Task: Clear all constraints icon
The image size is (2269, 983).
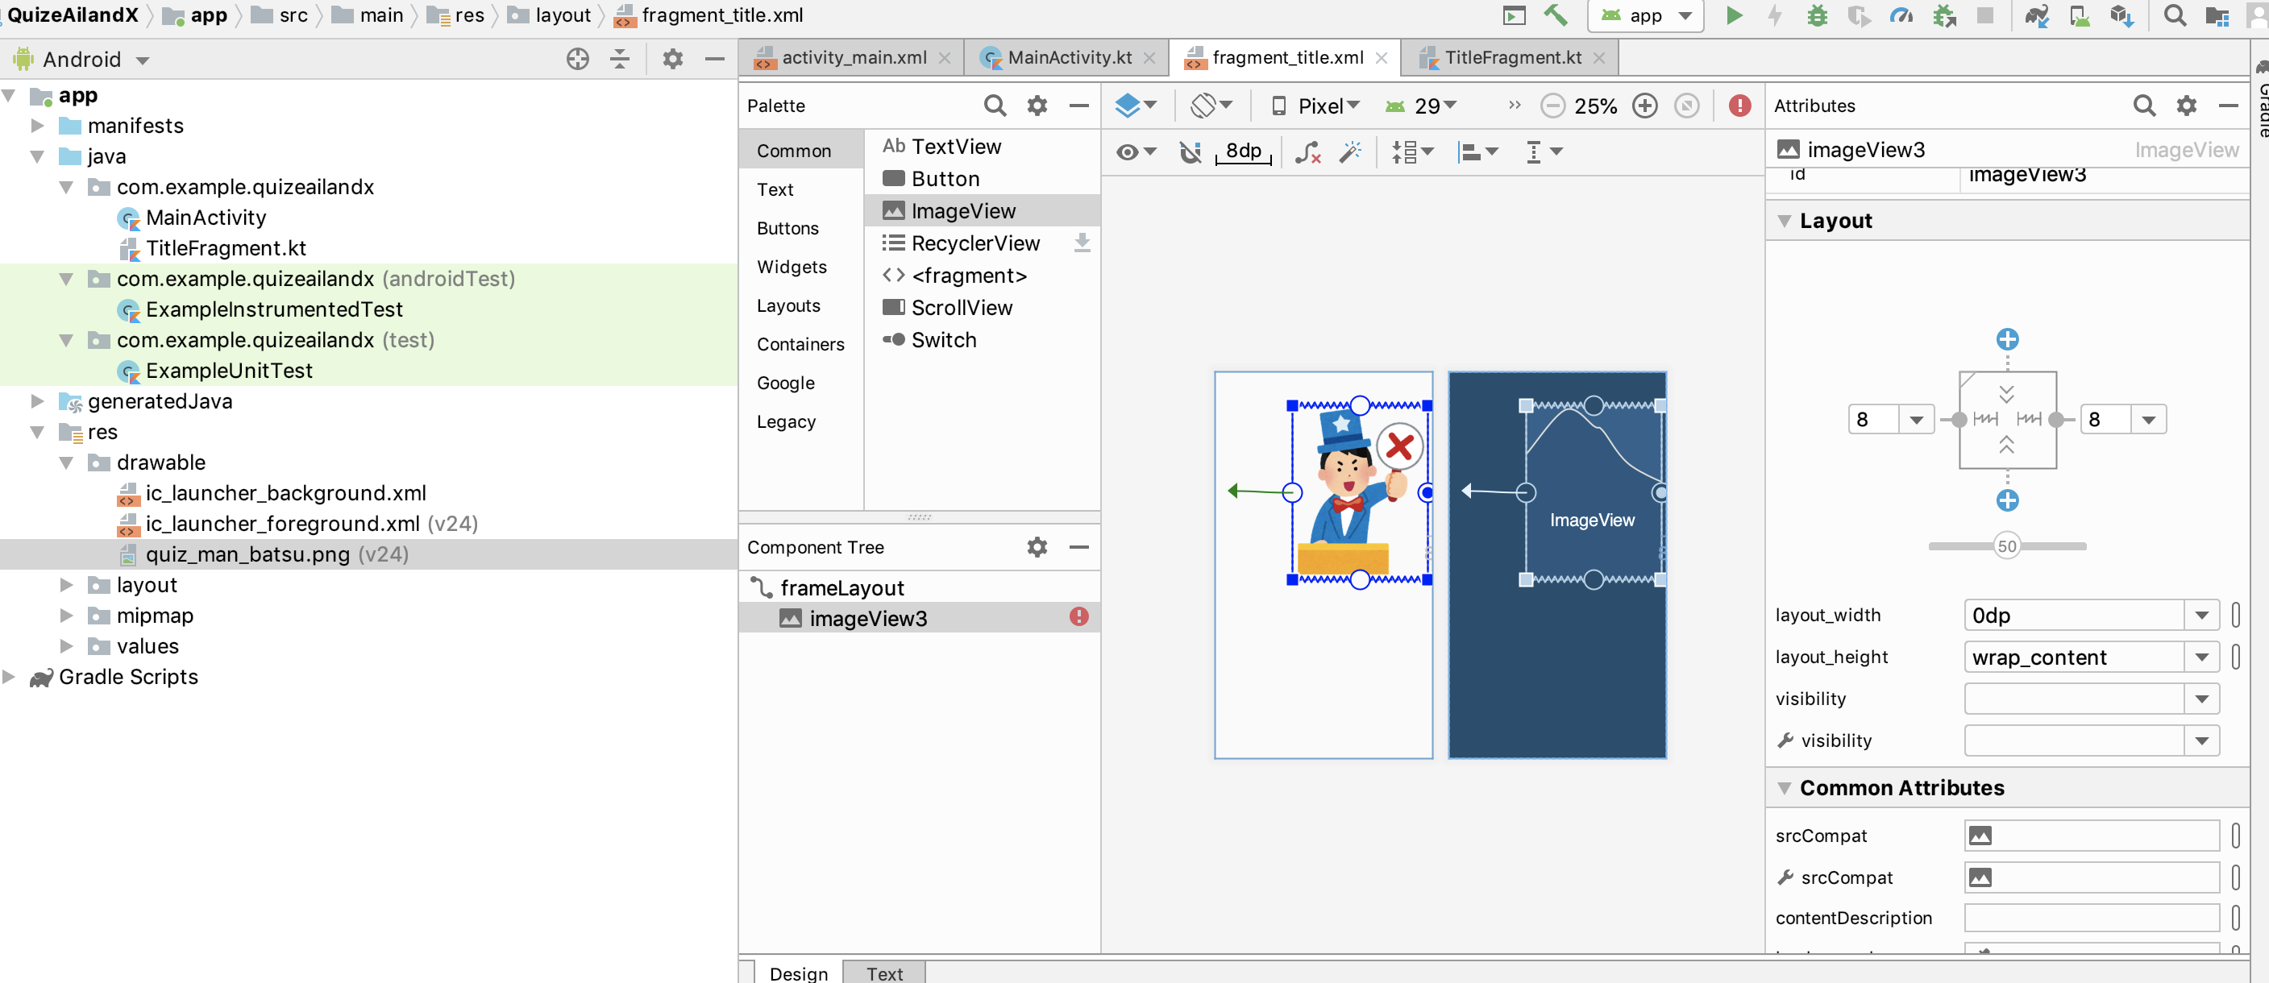Action: click(x=1307, y=152)
